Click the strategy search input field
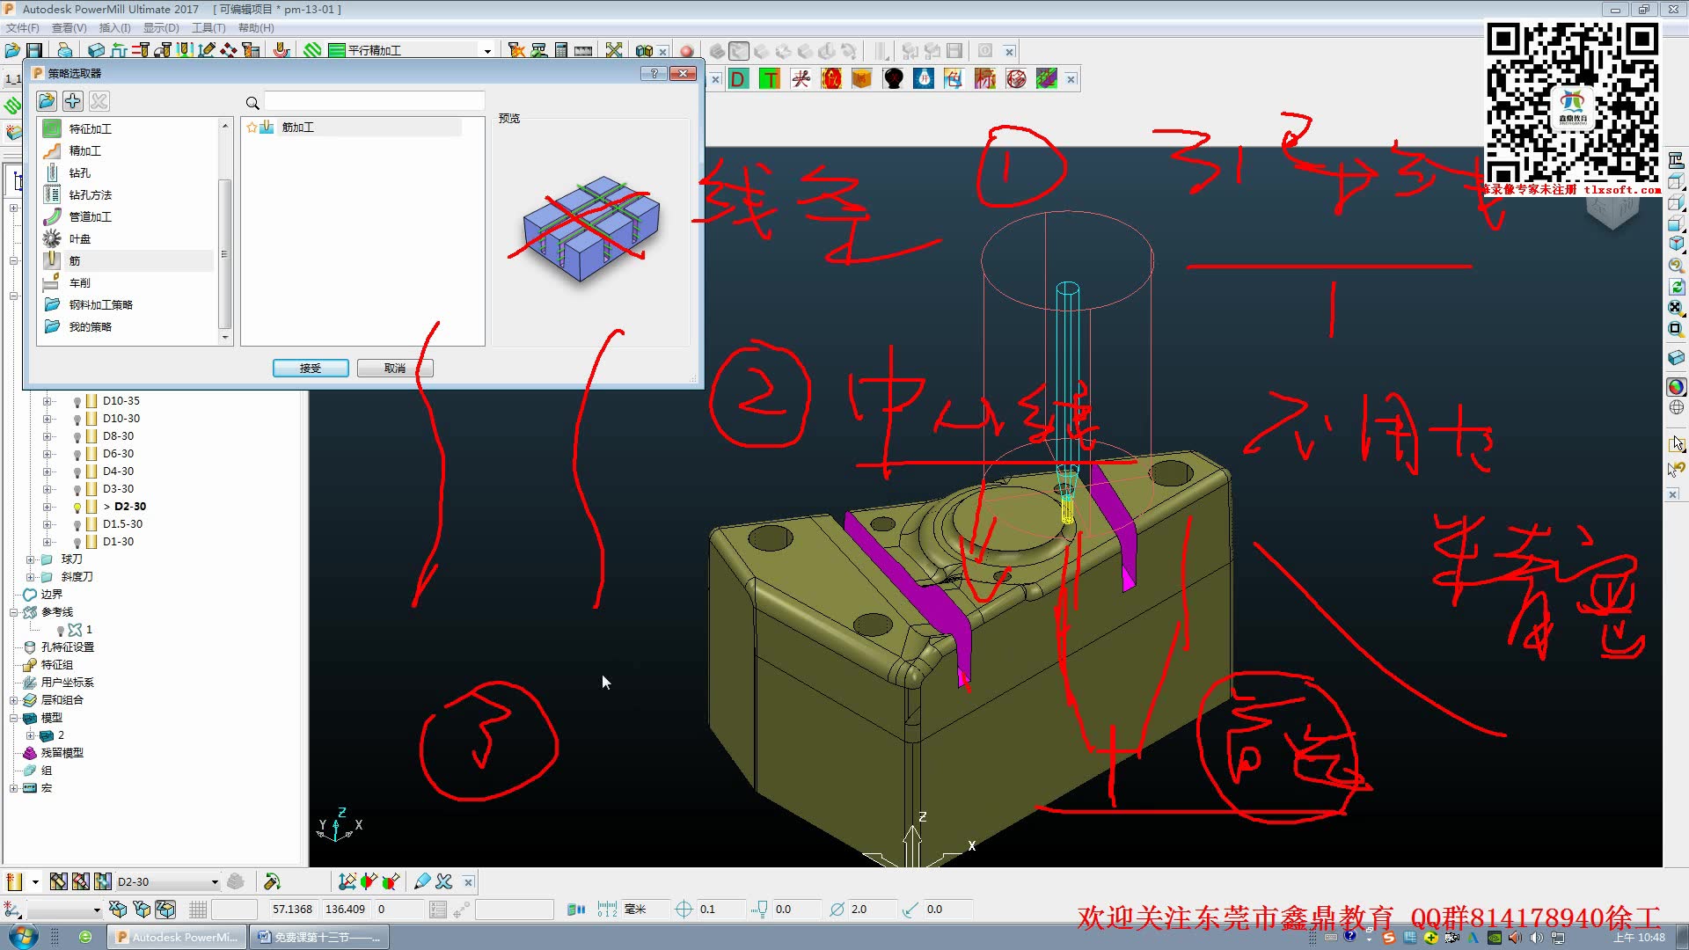The width and height of the screenshot is (1689, 950). tap(375, 101)
